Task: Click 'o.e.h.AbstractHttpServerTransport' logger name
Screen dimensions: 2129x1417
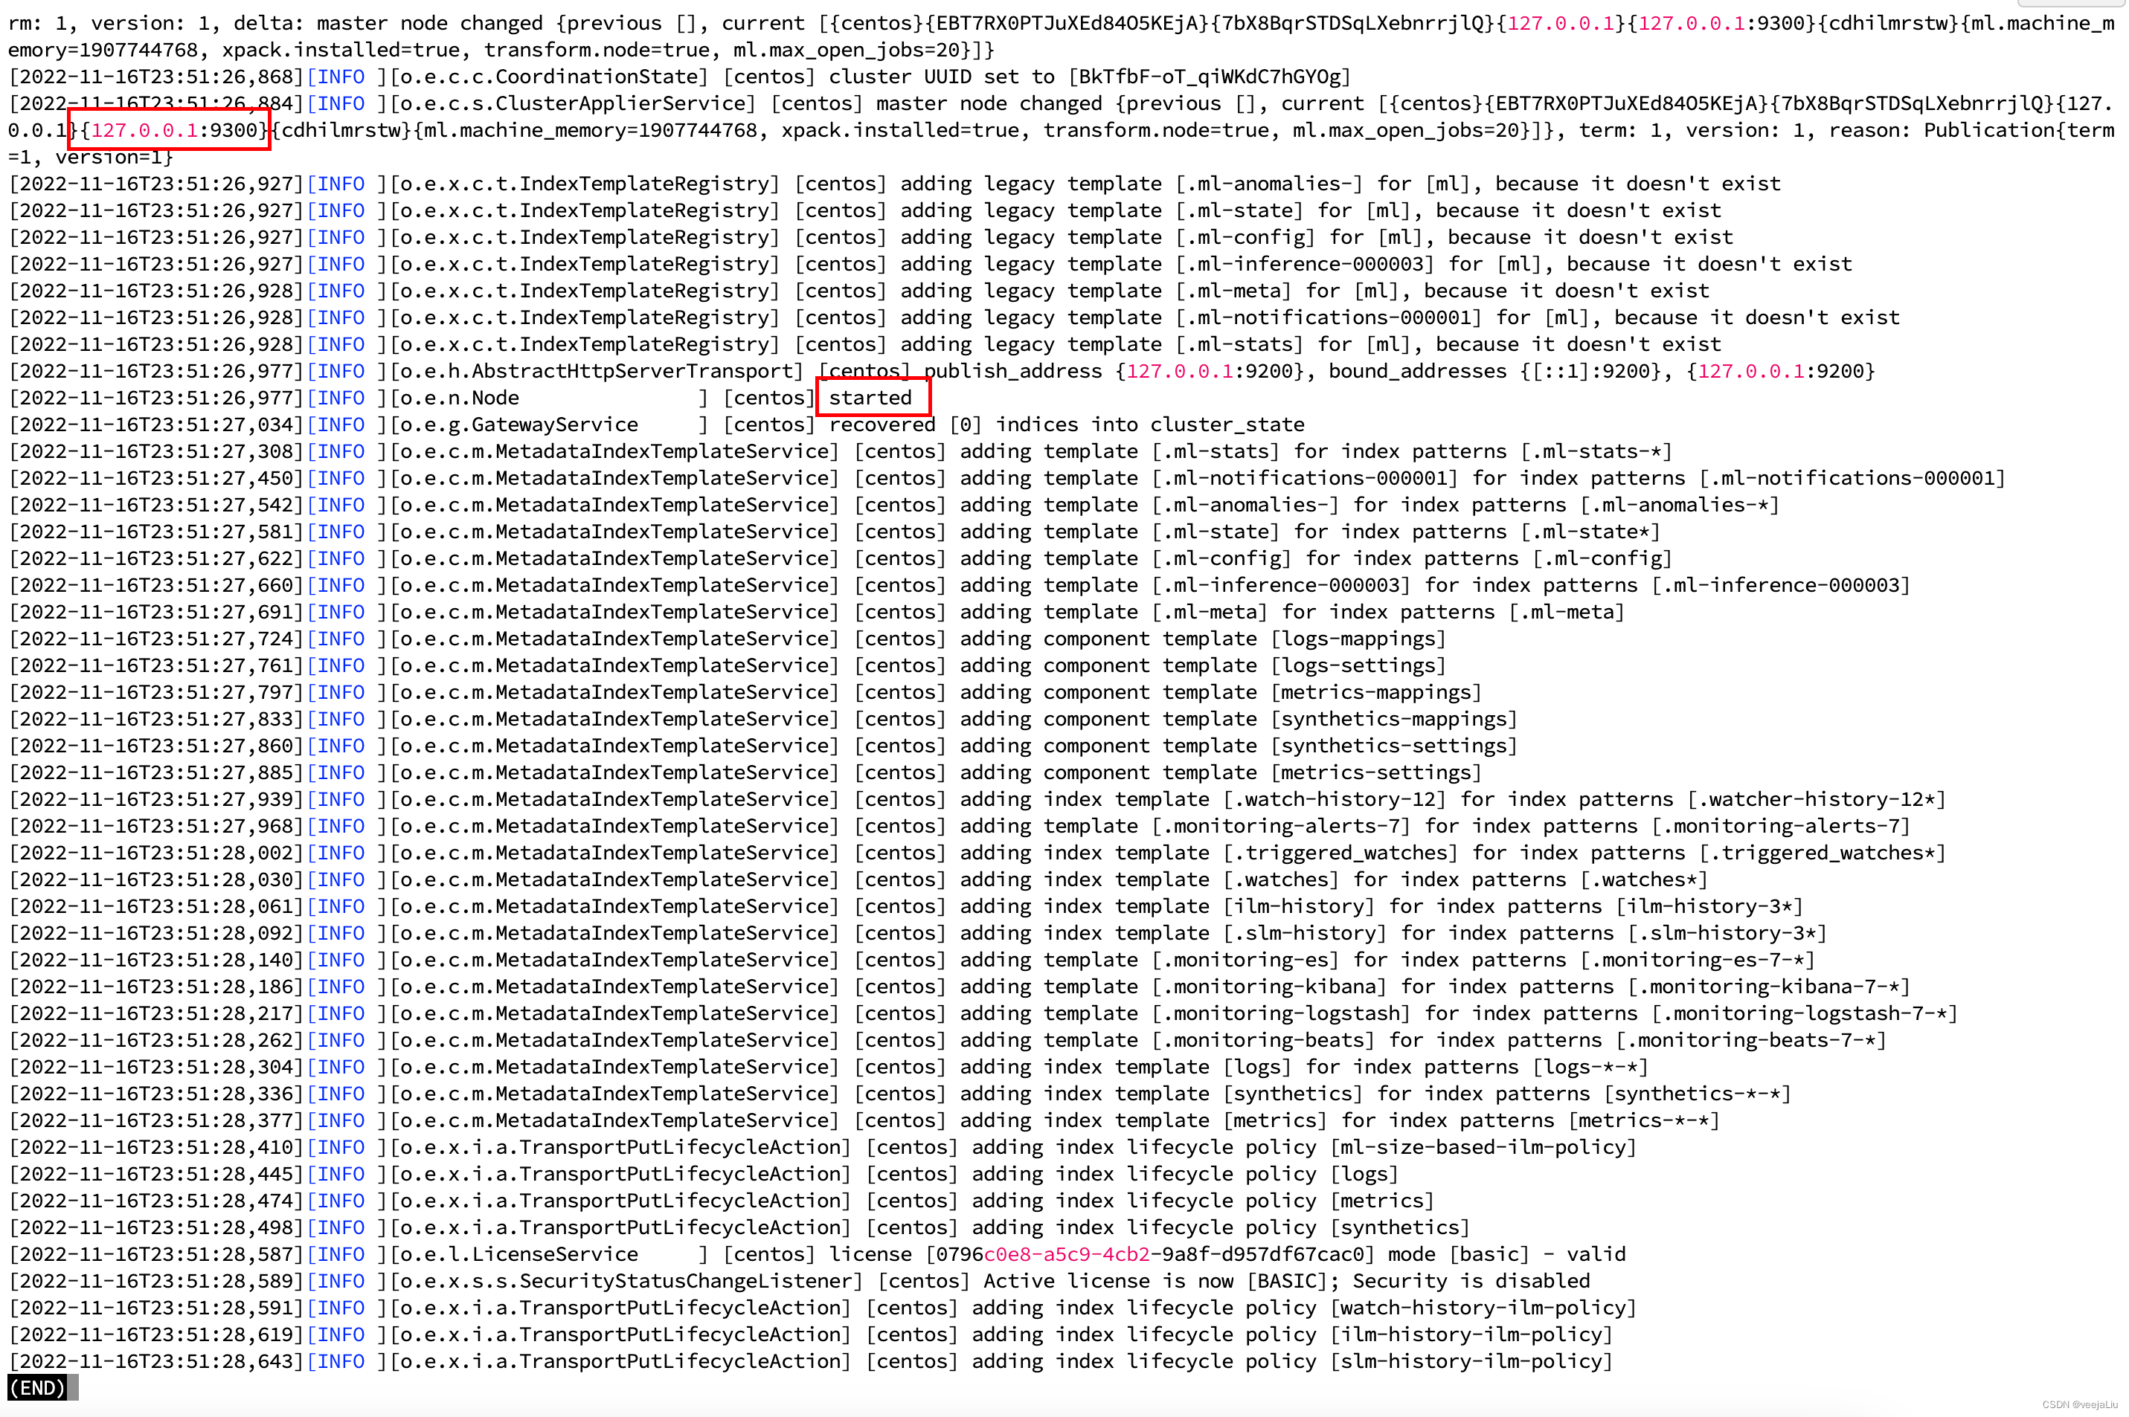Action: (597, 372)
